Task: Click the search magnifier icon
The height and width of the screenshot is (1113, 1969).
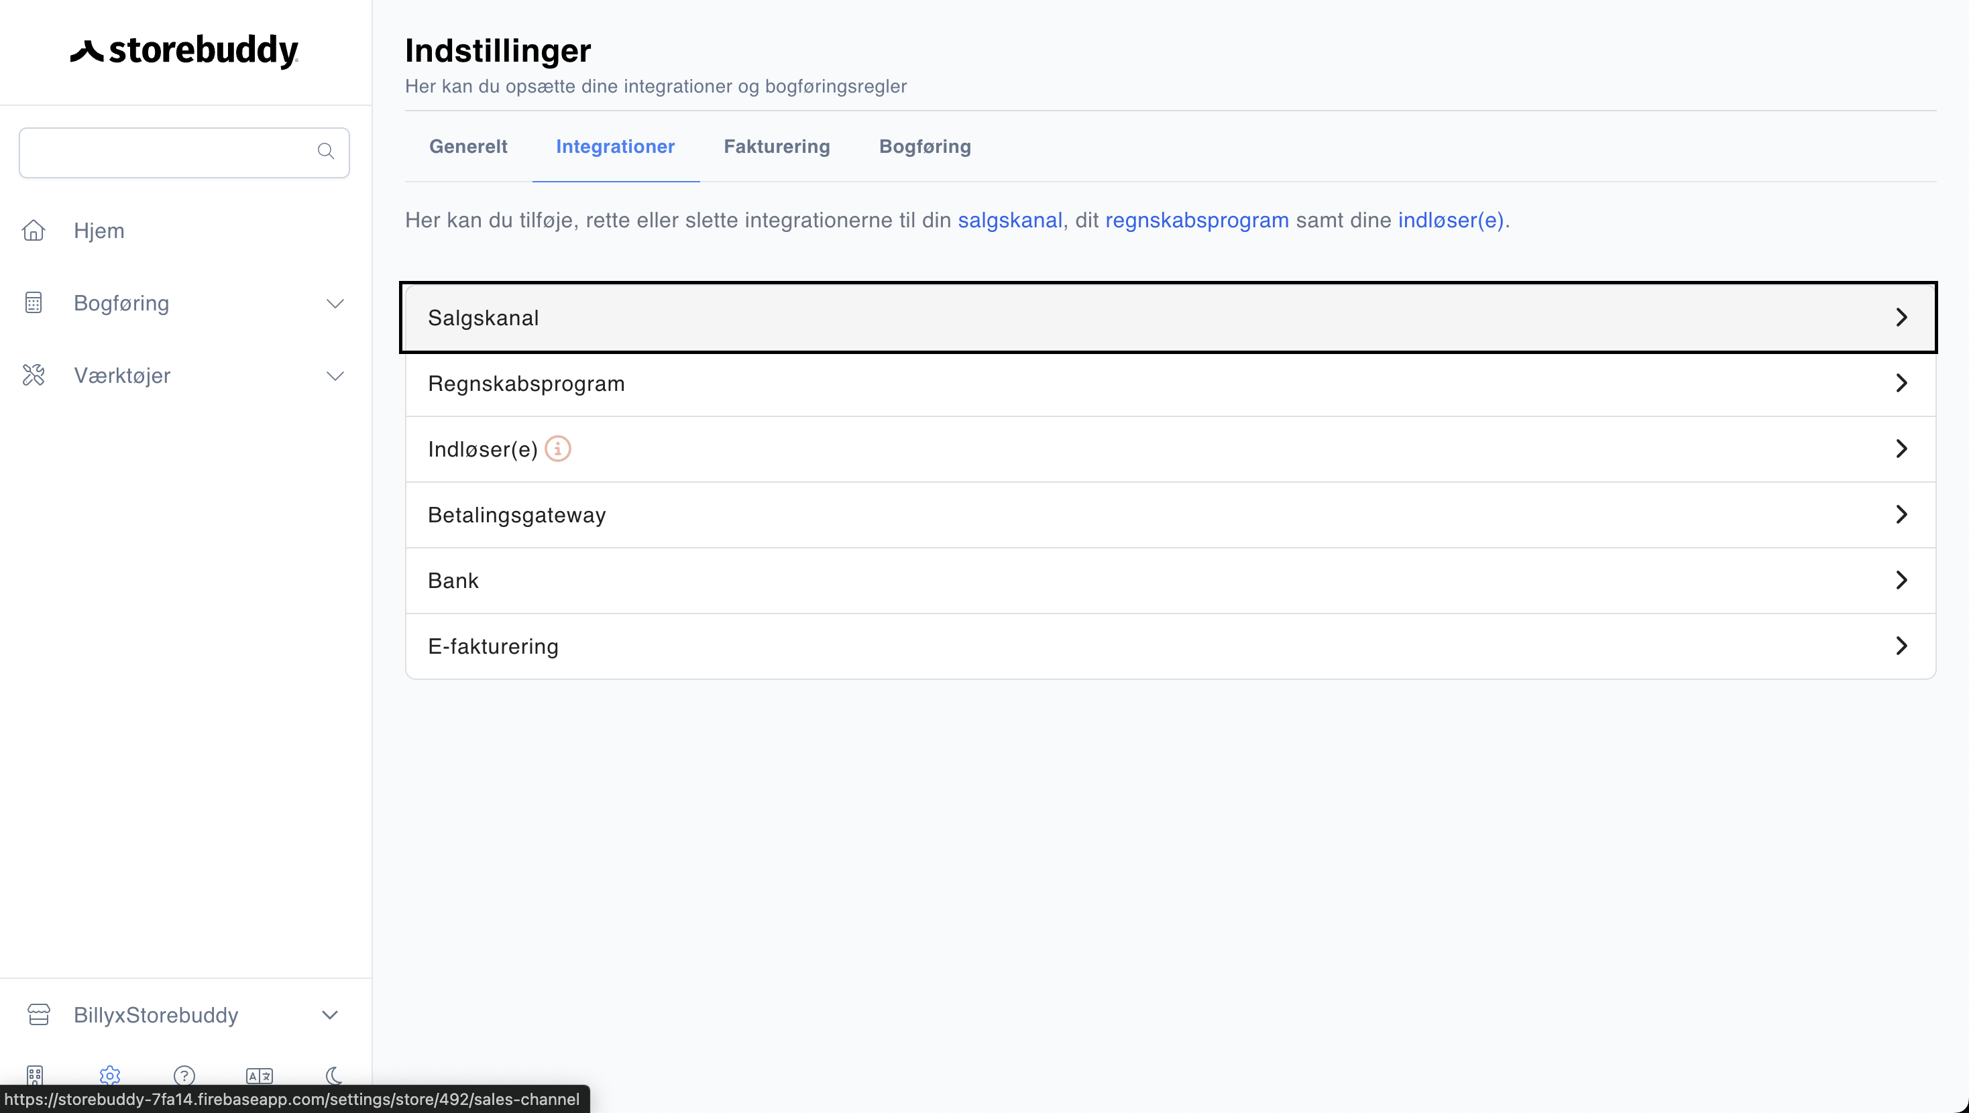Action: coord(326,152)
